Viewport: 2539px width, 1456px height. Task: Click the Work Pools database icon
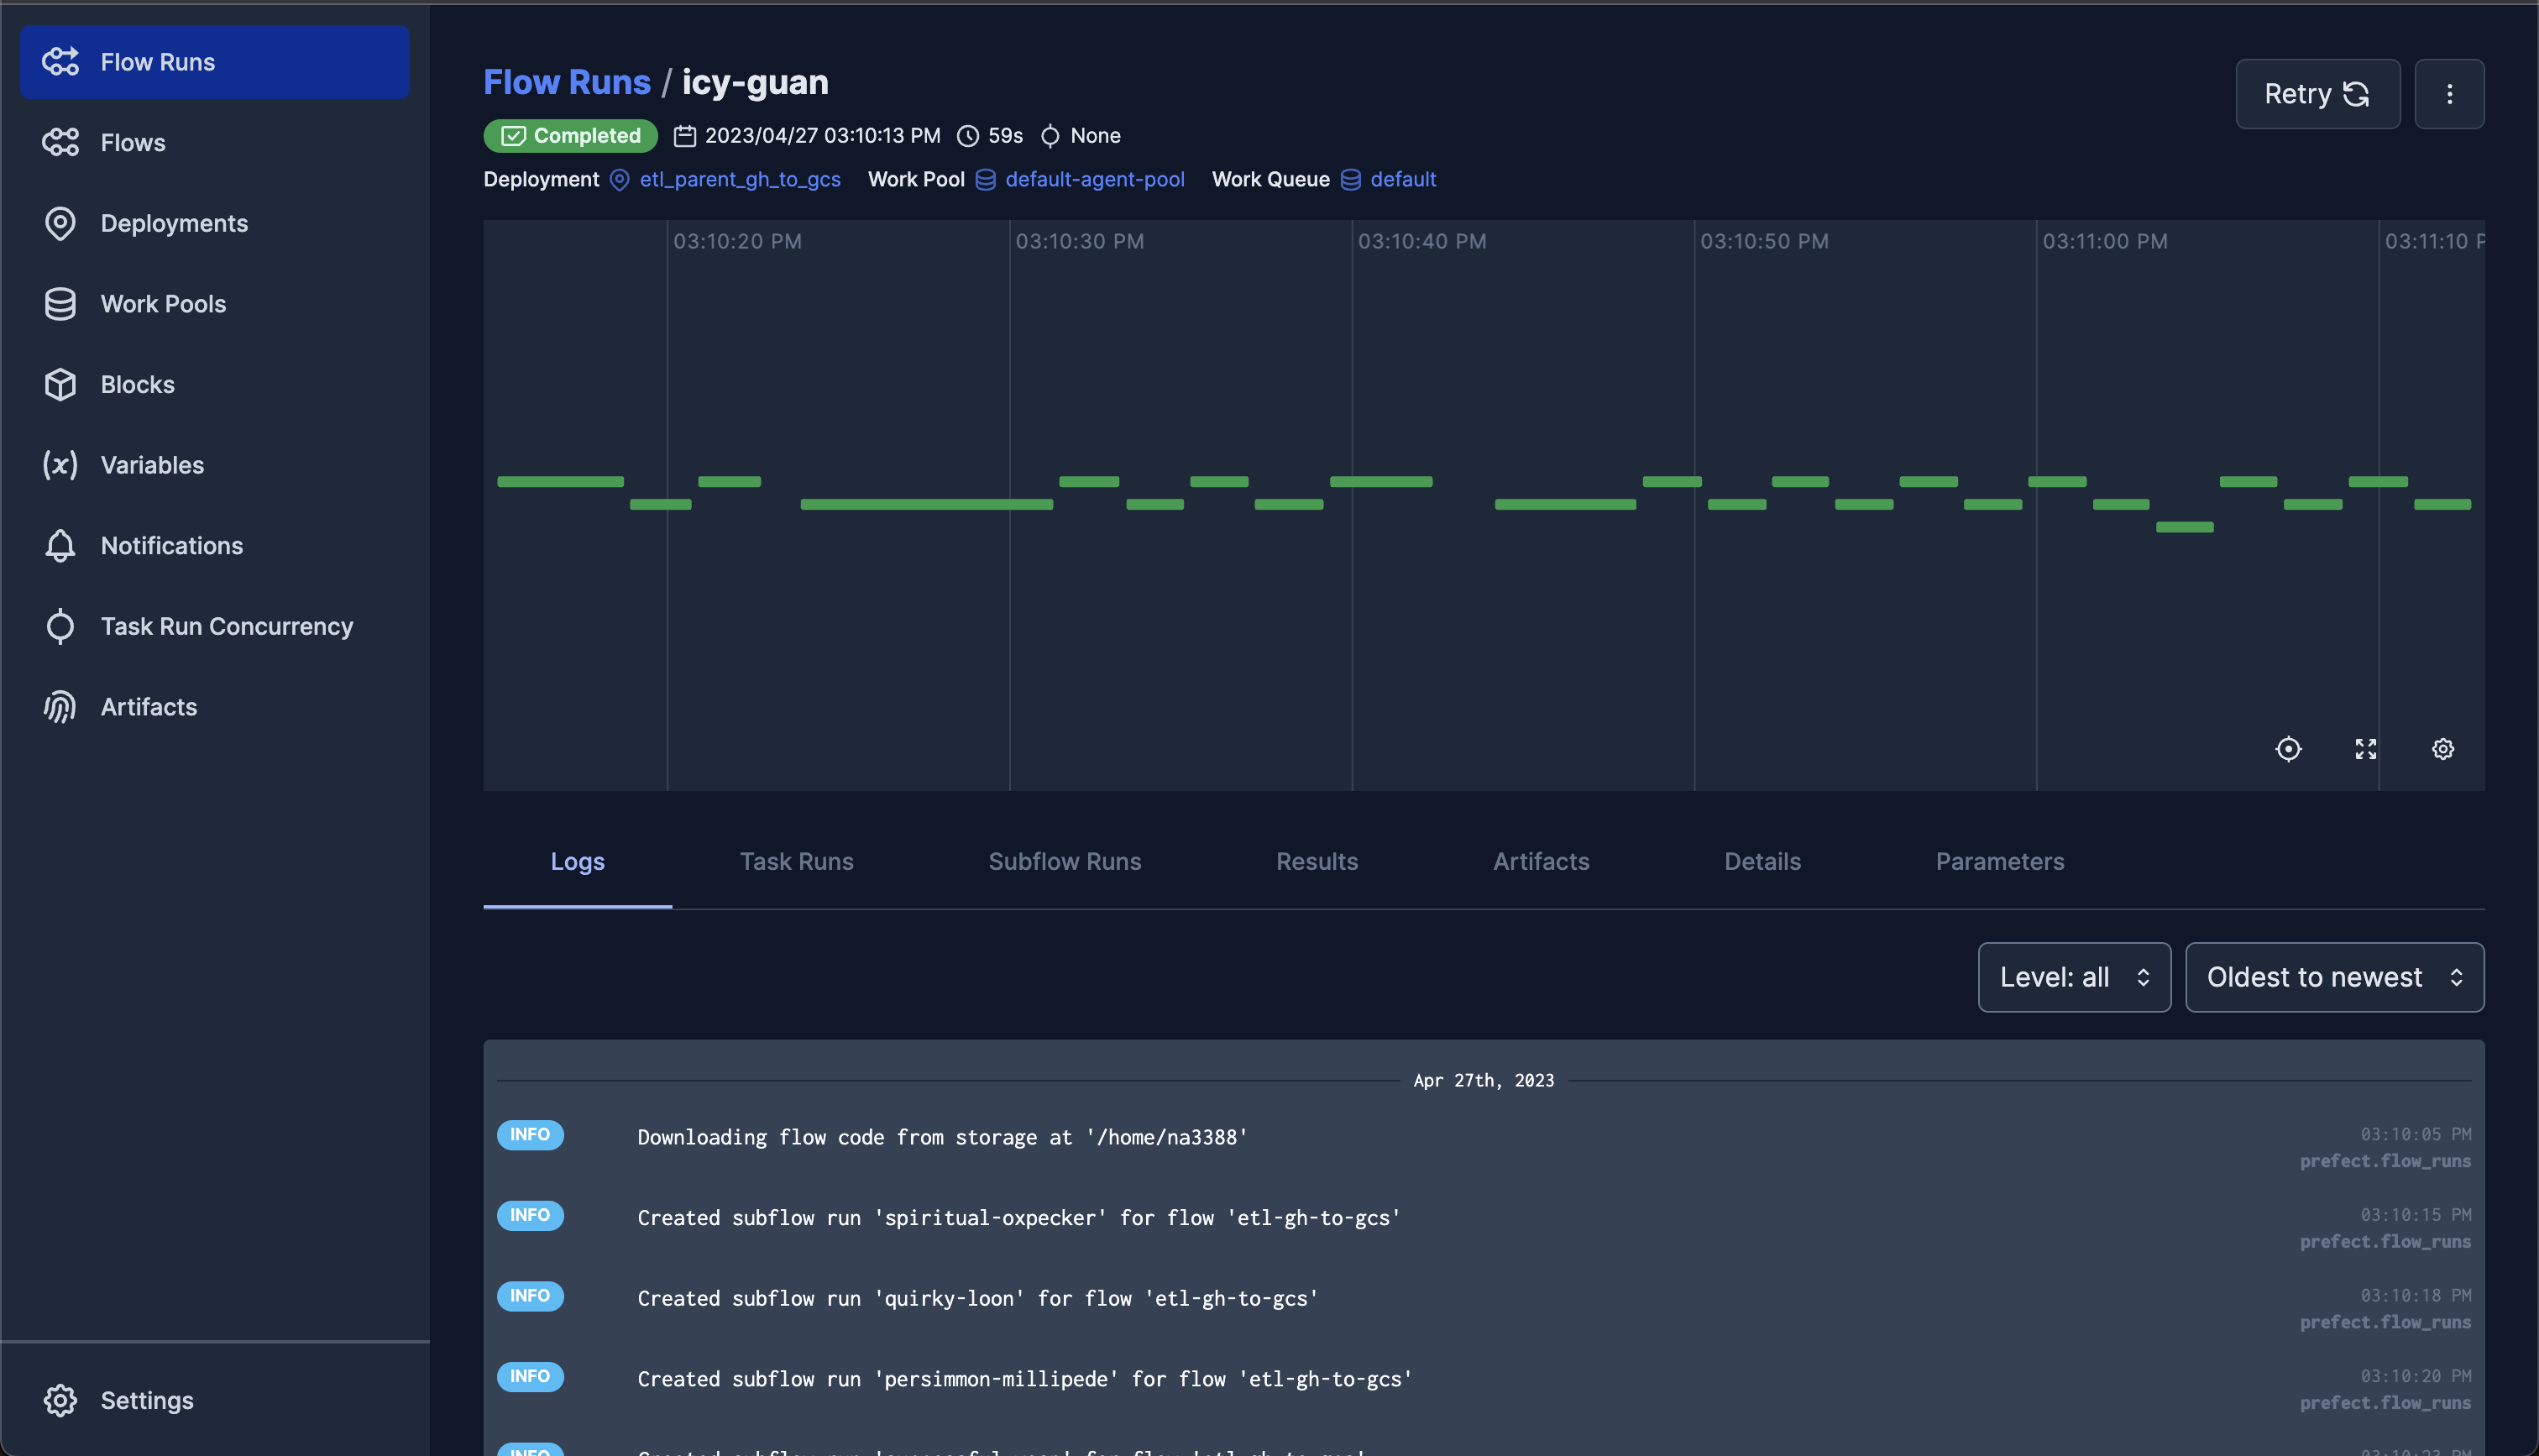pos(60,304)
